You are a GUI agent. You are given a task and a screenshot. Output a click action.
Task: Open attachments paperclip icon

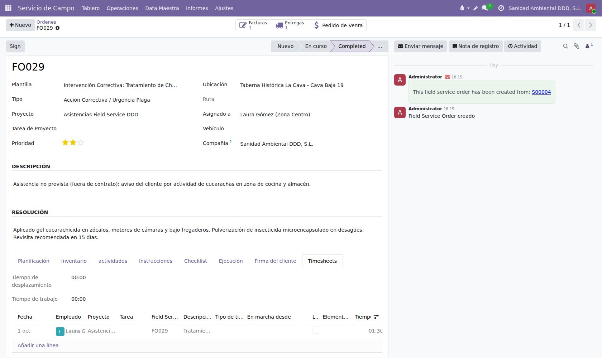(577, 46)
